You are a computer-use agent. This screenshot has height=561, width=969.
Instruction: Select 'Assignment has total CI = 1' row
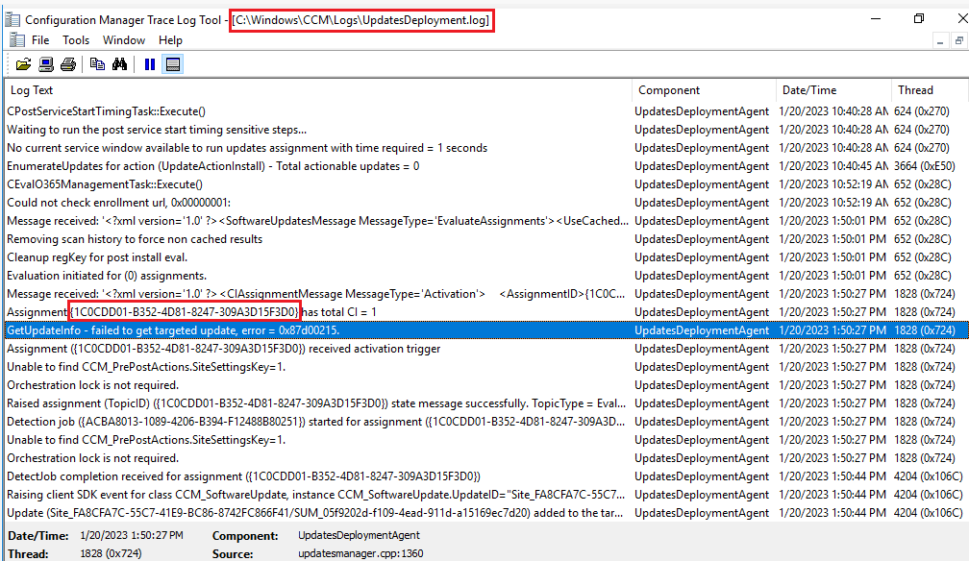click(x=484, y=312)
